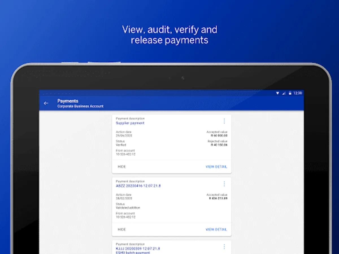This screenshot has height=254, width=339.
Task: Open the Supplier payment three-dot menu
Action: pyautogui.click(x=224, y=121)
